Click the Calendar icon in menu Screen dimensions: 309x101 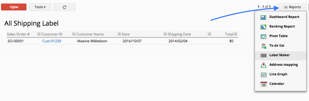[263, 84]
